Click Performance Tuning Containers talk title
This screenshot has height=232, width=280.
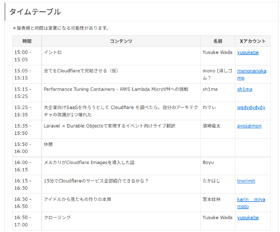click(x=116, y=89)
